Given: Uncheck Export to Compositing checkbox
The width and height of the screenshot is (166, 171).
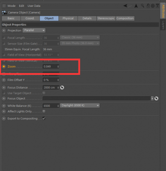Looking at the screenshot, I should pyautogui.click(x=44, y=118).
